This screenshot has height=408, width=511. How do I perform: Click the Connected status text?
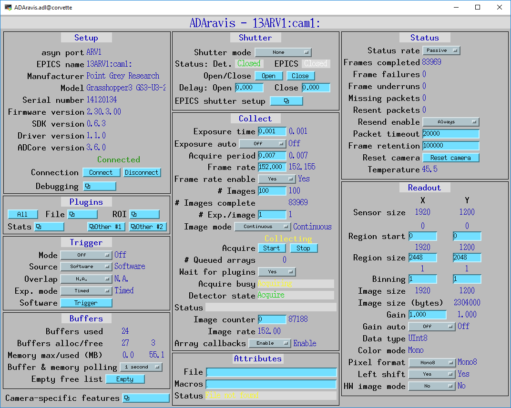tap(119, 159)
